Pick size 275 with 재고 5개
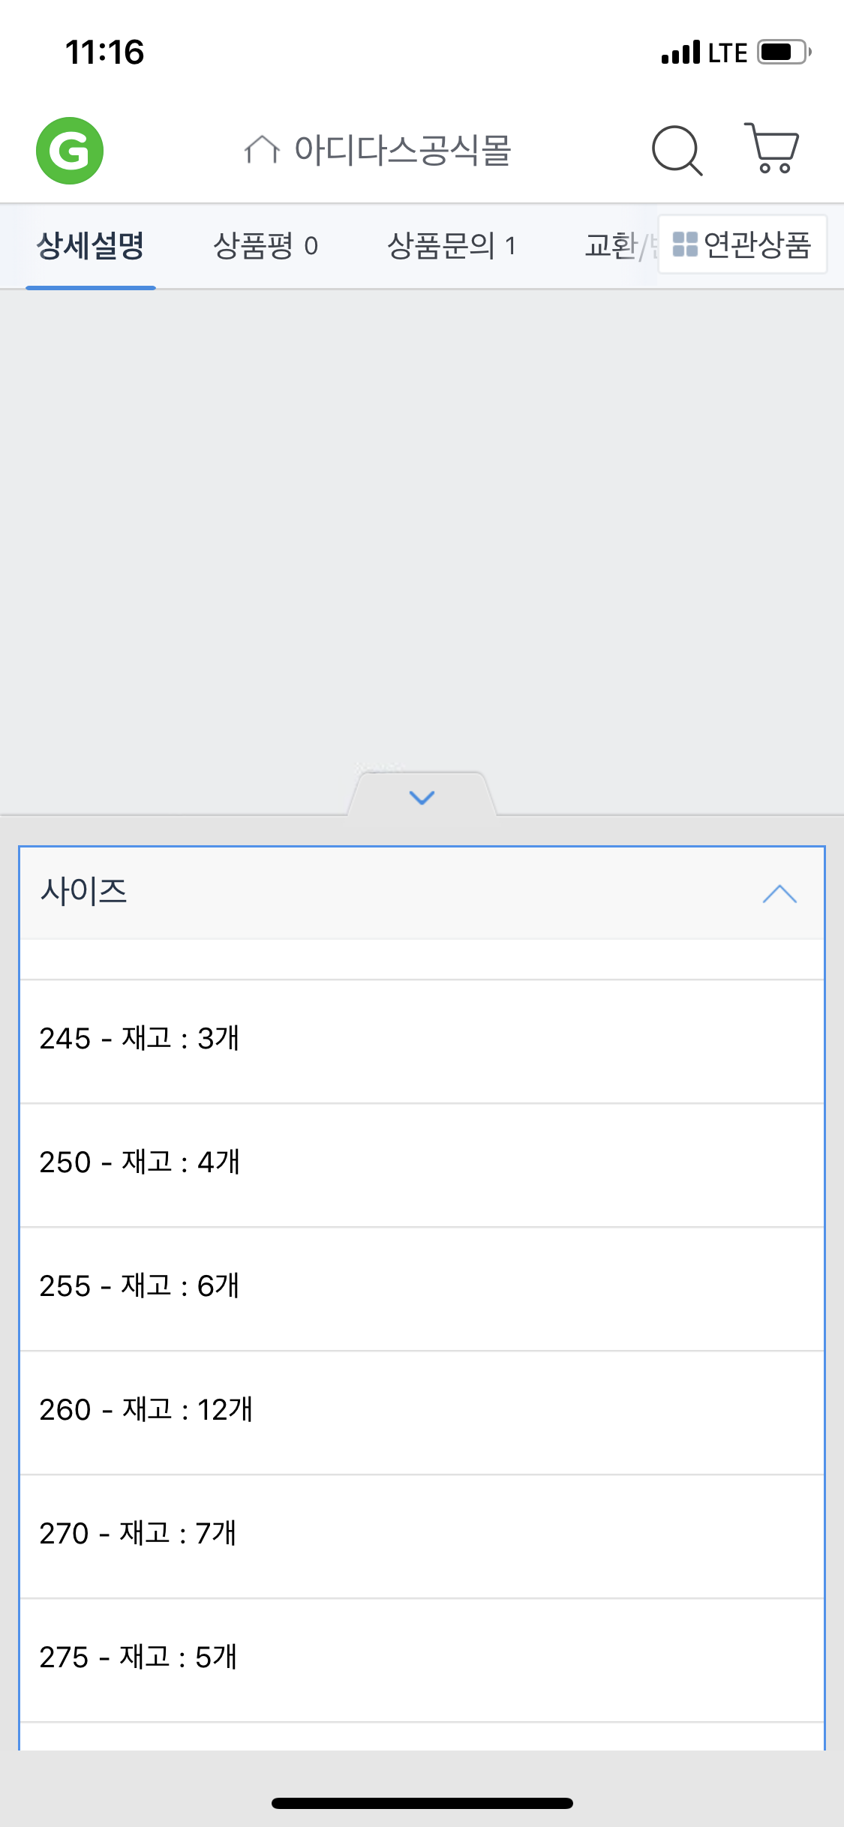Image resolution: width=844 pixels, height=1827 pixels. (422, 1659)
